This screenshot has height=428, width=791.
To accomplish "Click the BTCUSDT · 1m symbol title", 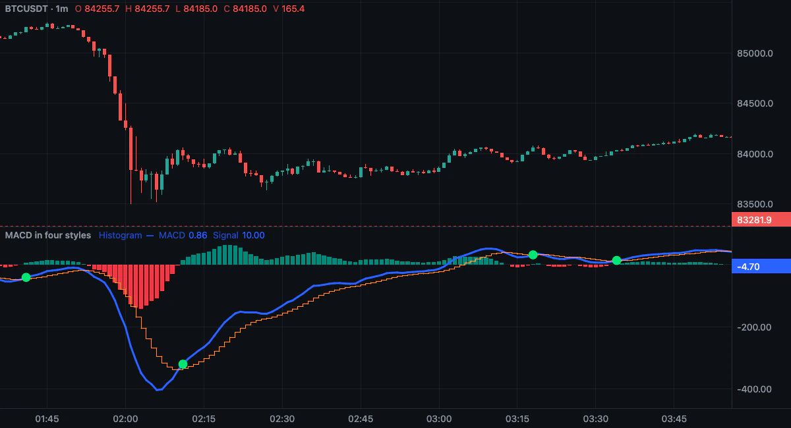I will (x=36, y=9).
